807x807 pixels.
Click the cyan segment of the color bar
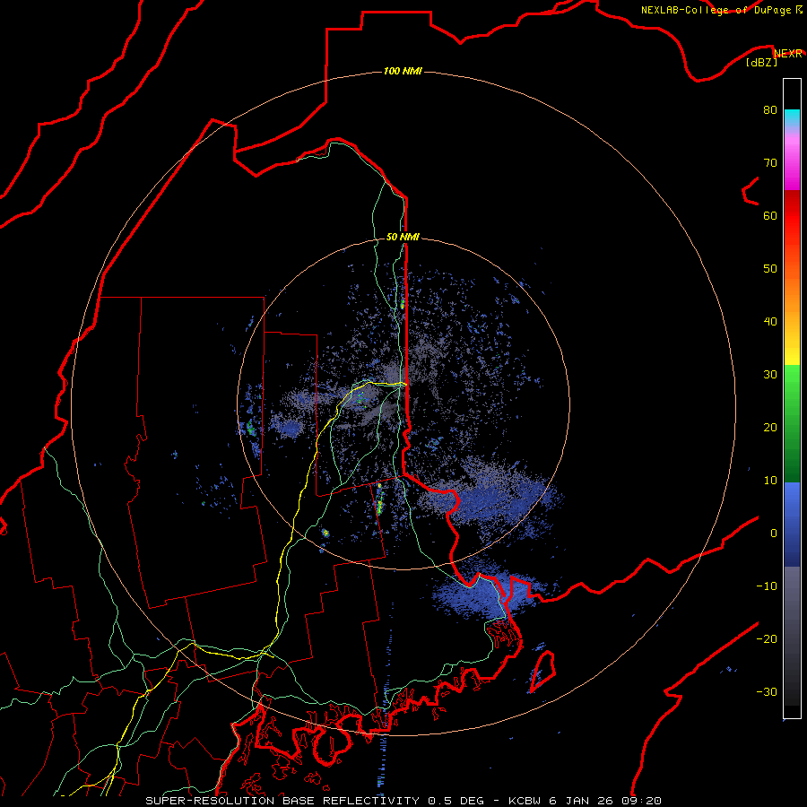click(x=792, y=118)
